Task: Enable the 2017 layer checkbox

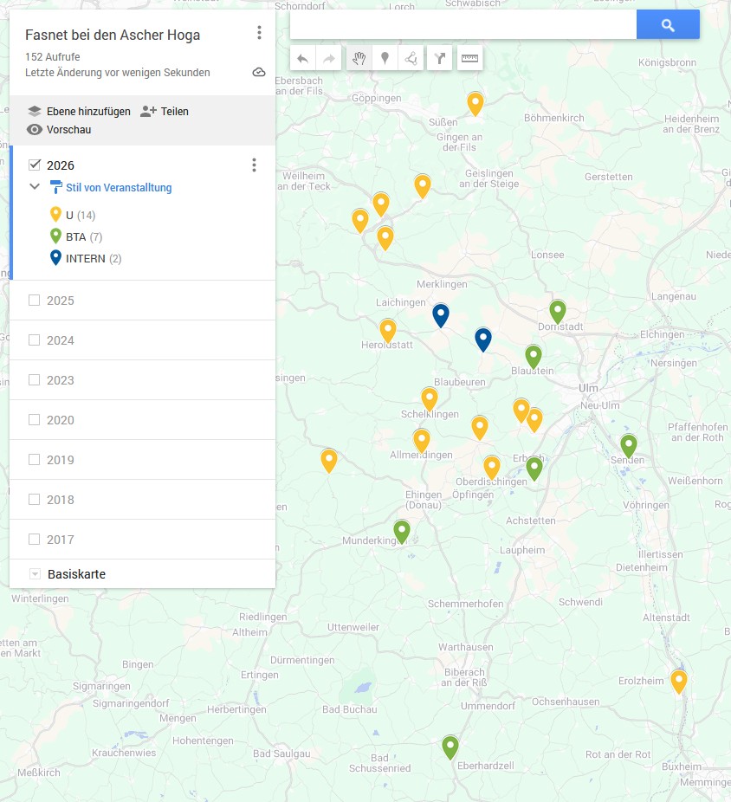Action: [35, 540]
